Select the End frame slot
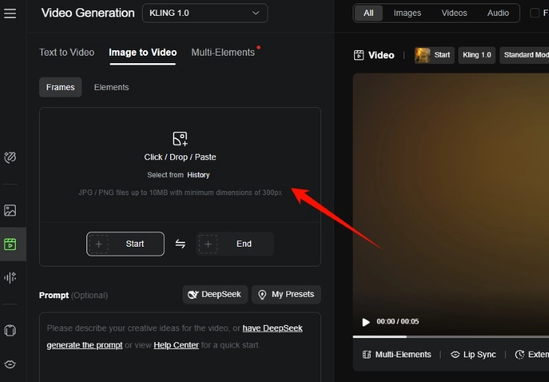Screen dimensions: 549x382 pyautogui.click(x=235, y=244)
